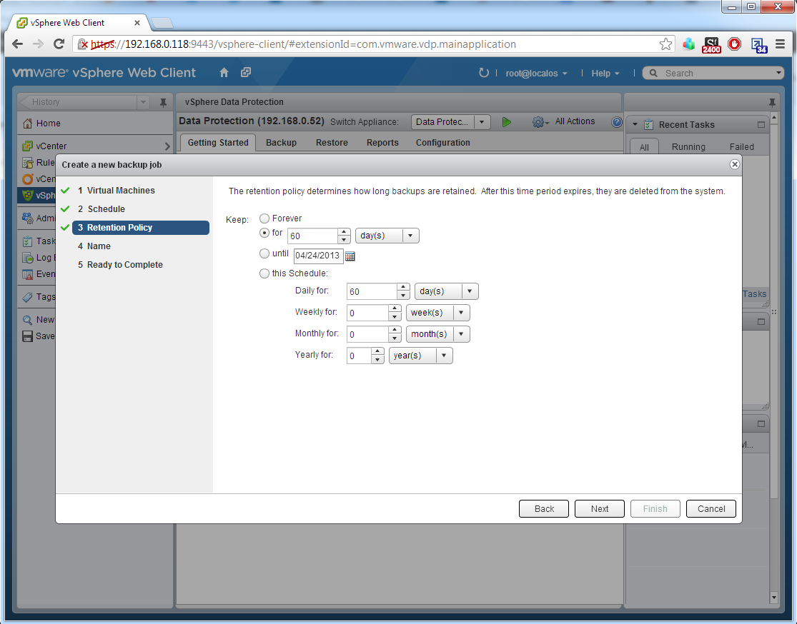Click the Saved Searches disk icon

[x=27, y=336]
